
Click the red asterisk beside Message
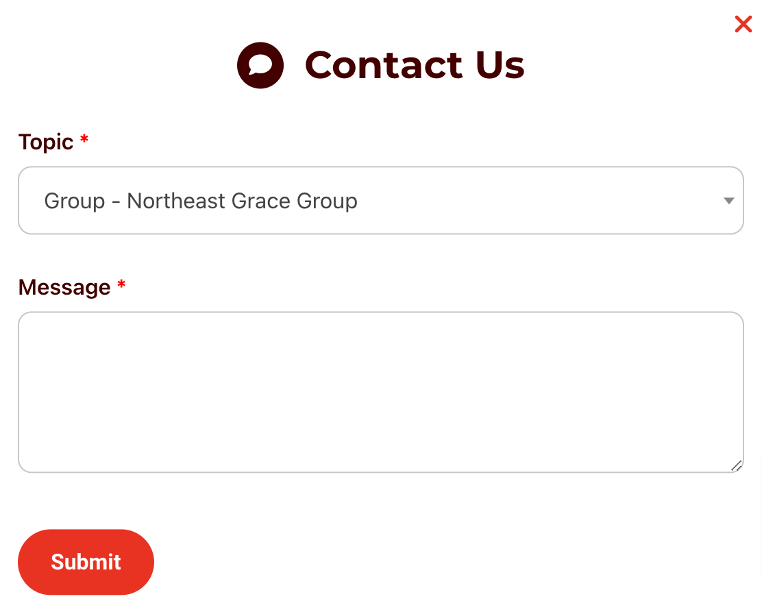[121, 284]
